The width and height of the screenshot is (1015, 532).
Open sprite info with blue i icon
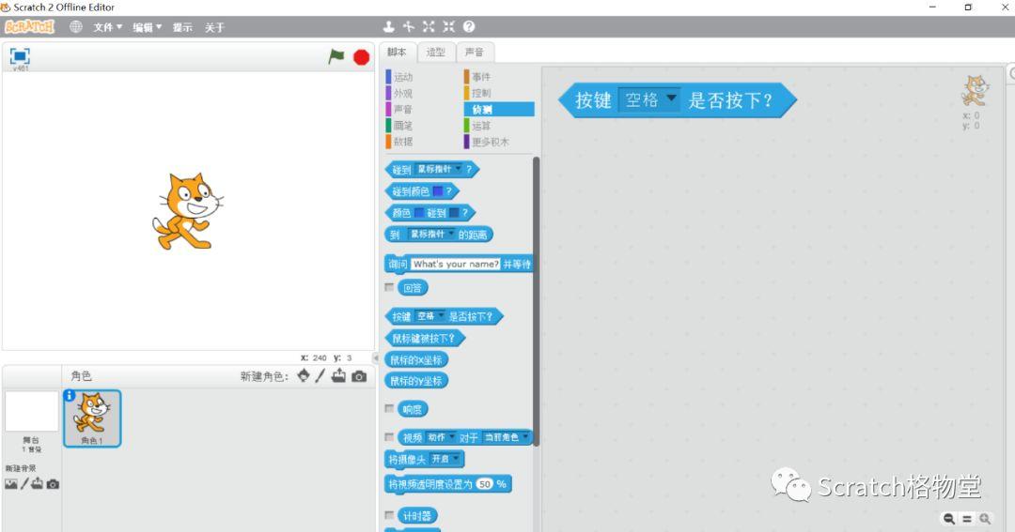coord(70,395)
